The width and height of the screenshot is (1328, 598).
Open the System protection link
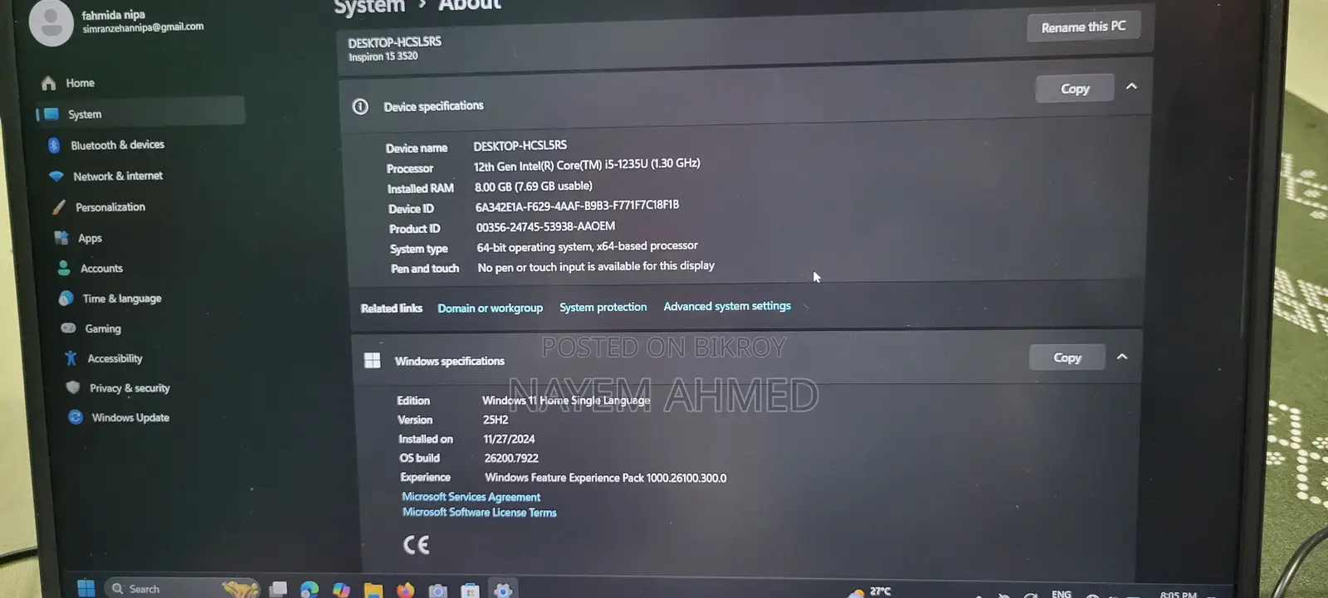pyautogui.click(x=603, y=307)
